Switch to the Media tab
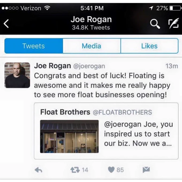Screen dimensions: 182x182 pos(92,46)
